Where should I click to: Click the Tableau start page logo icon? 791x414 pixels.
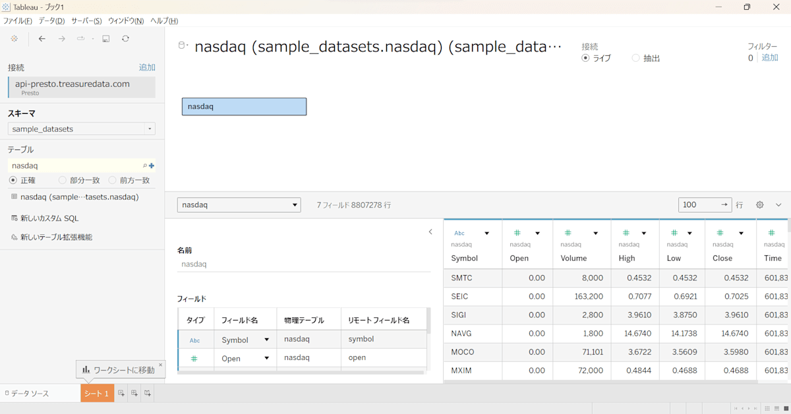click(14, 38)
